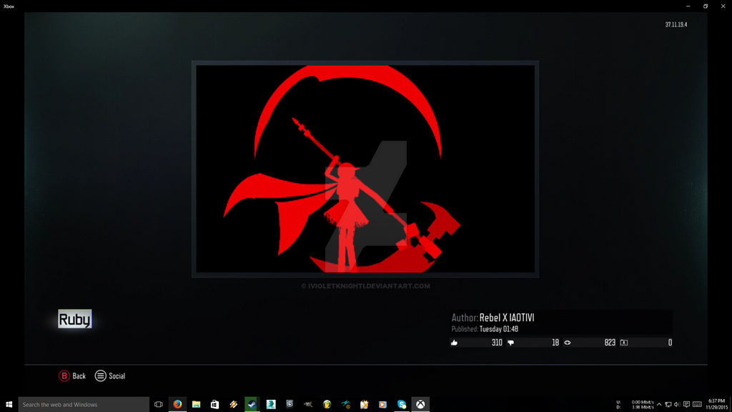Image resolution: width=732 pixels, height=412 pixels.
Task: Click the Search the web and Windows box
Action: (x=84, y=405)
